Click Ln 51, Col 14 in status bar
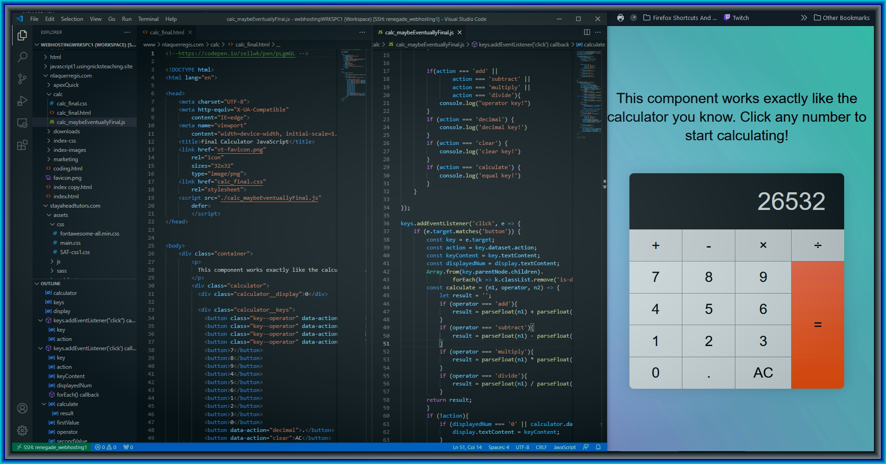The height and width of the screenshot is (464, 886). (467, 447)
